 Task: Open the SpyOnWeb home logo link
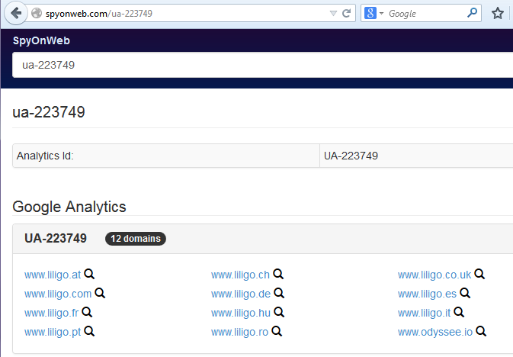41,40
